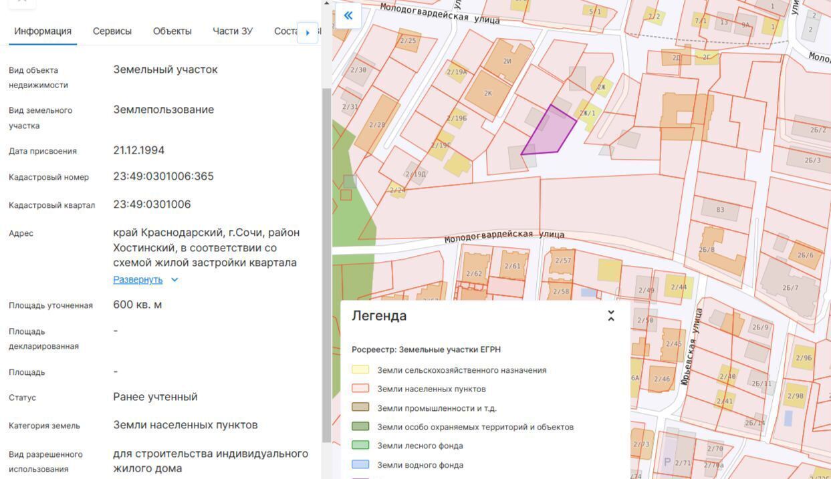Click building 2Ж/1 on the map

[x=588, y=113]
